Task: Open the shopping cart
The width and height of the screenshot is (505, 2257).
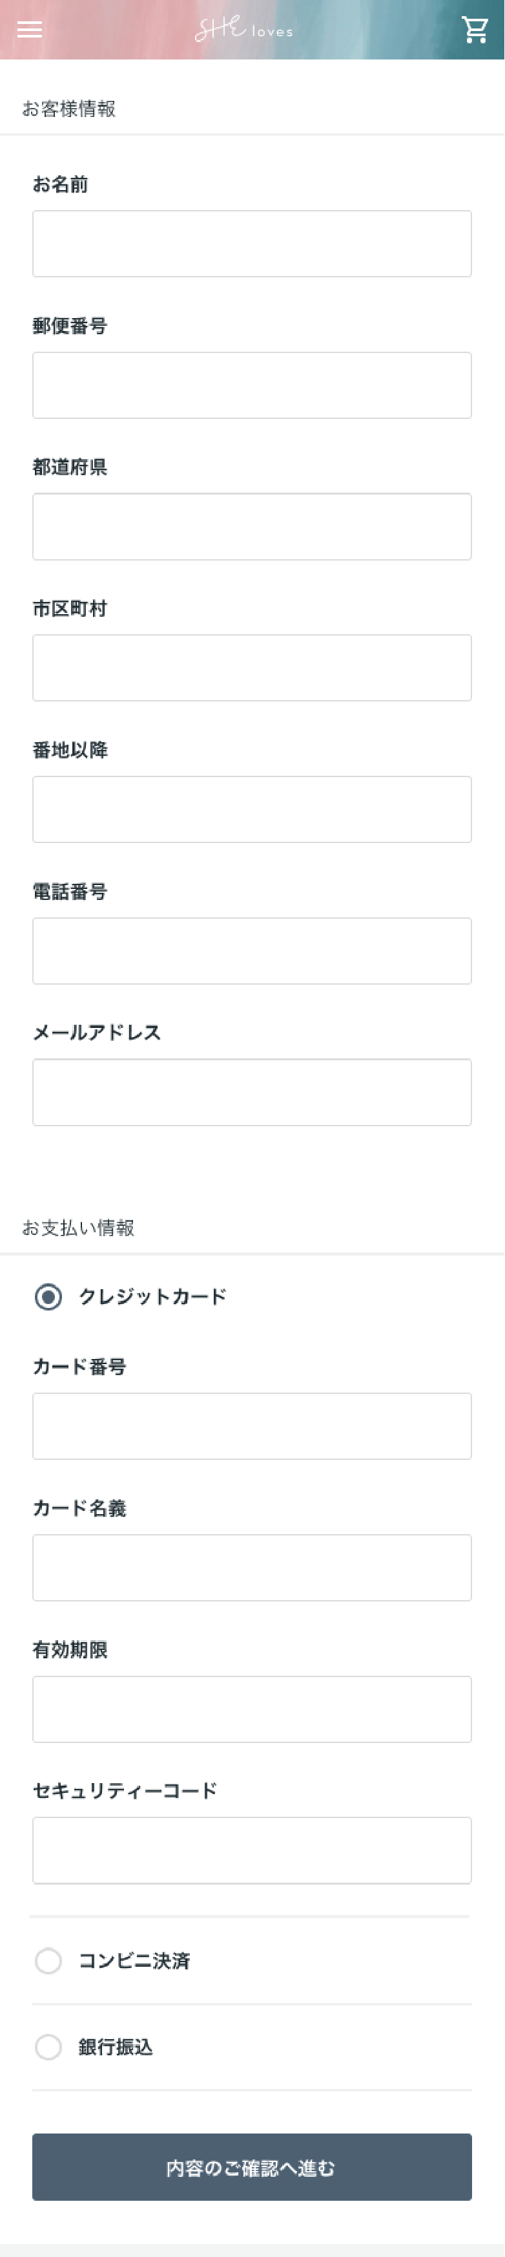Action: 475,30
